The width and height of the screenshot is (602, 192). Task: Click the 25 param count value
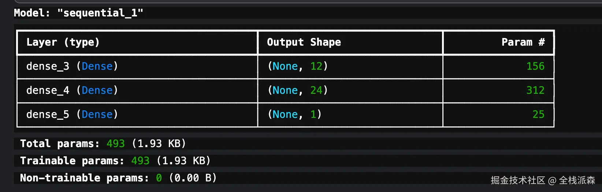coord(538,115)
